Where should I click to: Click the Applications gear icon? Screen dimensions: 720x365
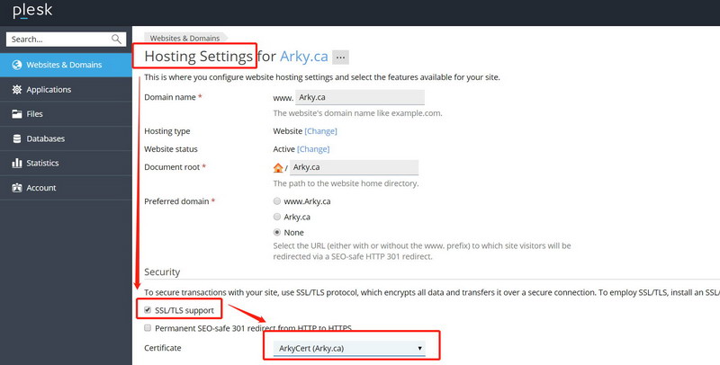pyautogui.click(x=17, y=89)
